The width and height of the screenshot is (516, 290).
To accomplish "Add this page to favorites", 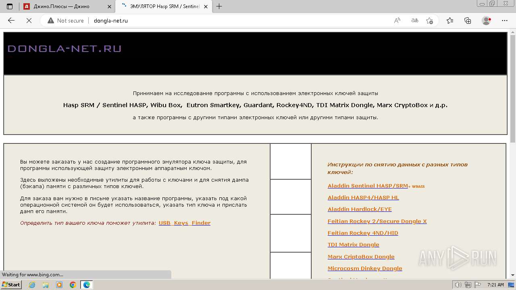I will coord(430,21).
